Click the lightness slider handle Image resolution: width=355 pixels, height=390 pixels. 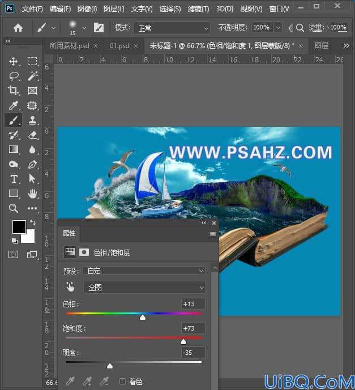coord(110,366)
